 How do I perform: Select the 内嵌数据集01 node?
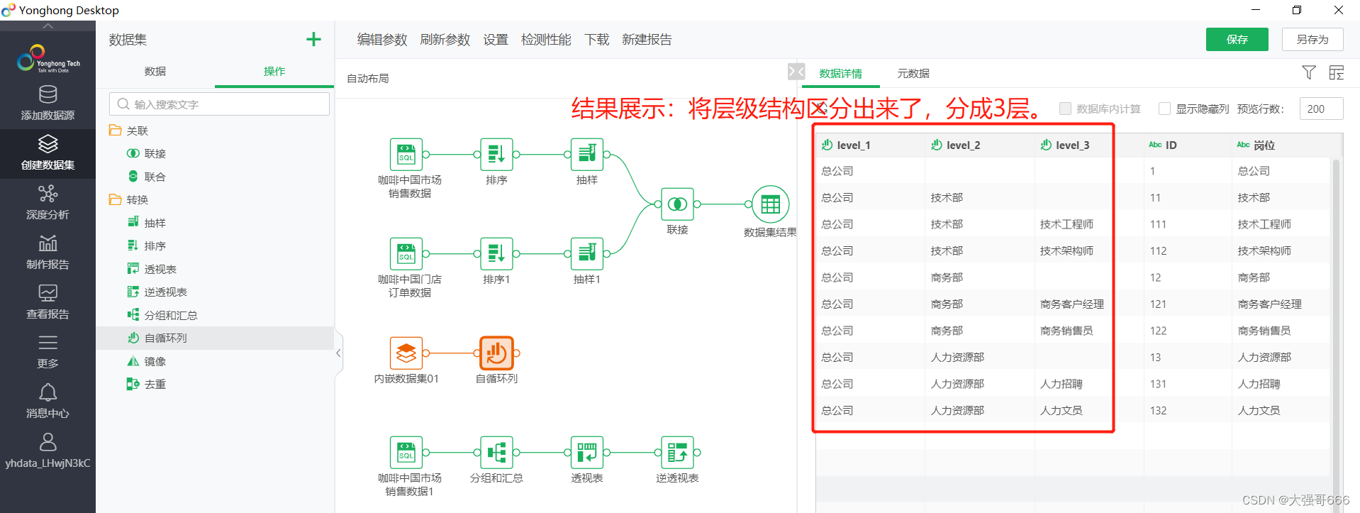(x=406, y=353)
